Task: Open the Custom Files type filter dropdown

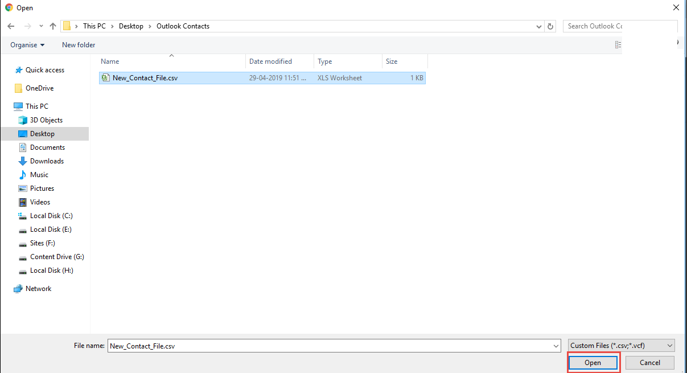Action: coord(622,346)
